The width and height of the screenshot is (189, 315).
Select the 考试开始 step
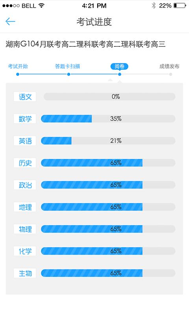point(18,66)
